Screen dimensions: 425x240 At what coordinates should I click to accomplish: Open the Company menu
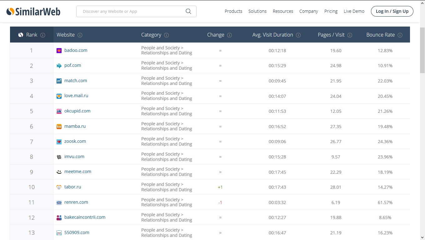[309, 11]
